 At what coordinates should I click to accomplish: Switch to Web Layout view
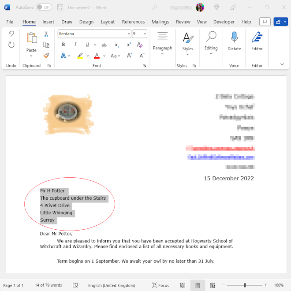pos(213,285)
